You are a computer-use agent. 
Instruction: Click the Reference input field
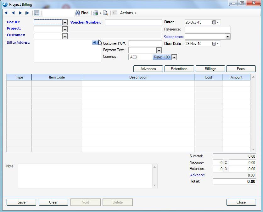[208, 29]
